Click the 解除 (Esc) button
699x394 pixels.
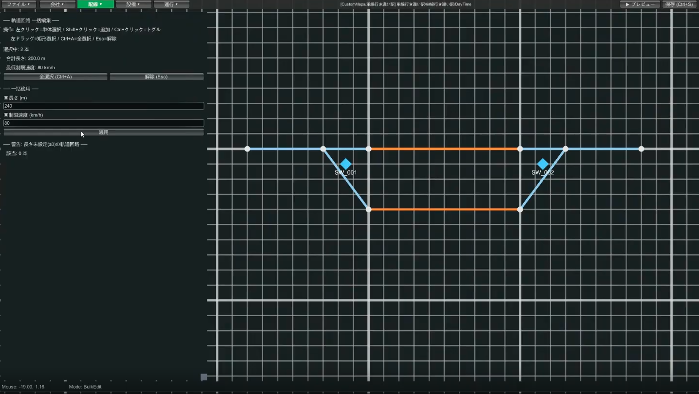click(156, 76)
